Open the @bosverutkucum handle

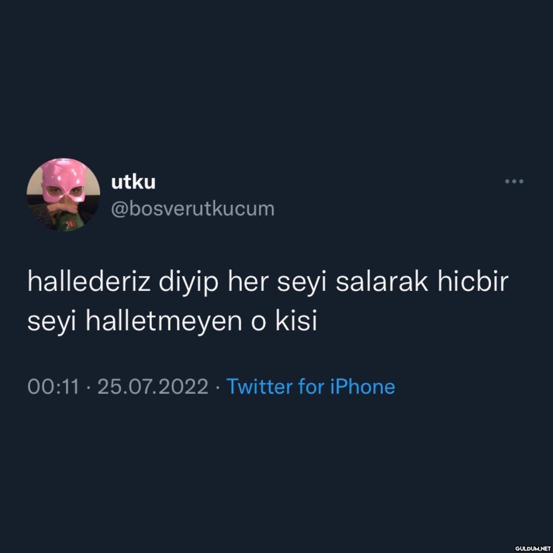point(193,209)
